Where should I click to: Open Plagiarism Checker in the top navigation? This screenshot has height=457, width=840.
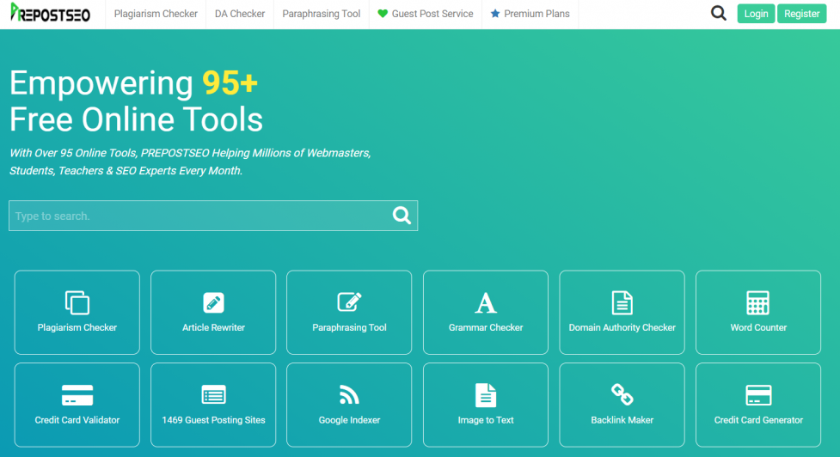click(x=156, y=14)
